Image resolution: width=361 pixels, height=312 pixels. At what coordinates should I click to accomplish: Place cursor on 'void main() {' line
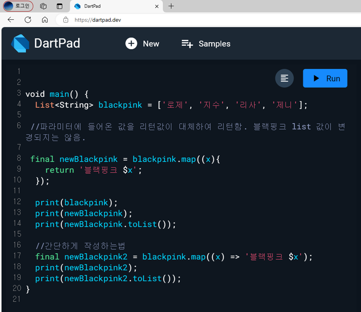coord(57,94)
